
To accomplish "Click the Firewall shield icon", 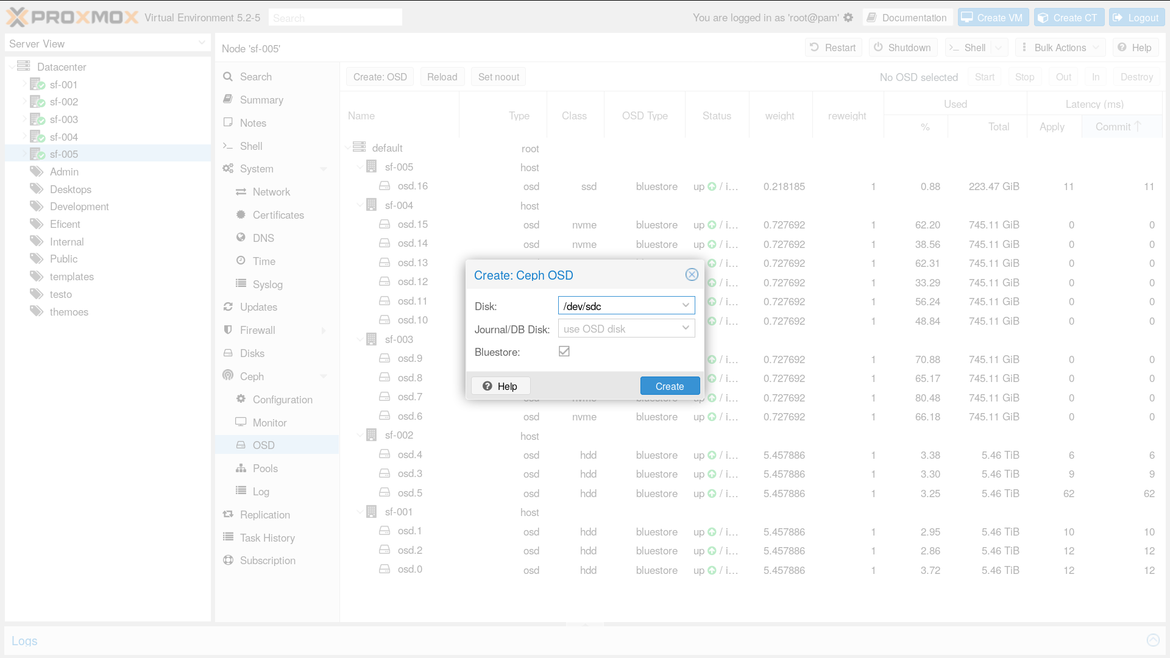I will [x=228, y=330].
